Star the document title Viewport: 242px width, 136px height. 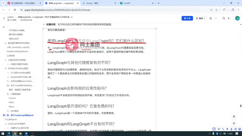point(72,17)
